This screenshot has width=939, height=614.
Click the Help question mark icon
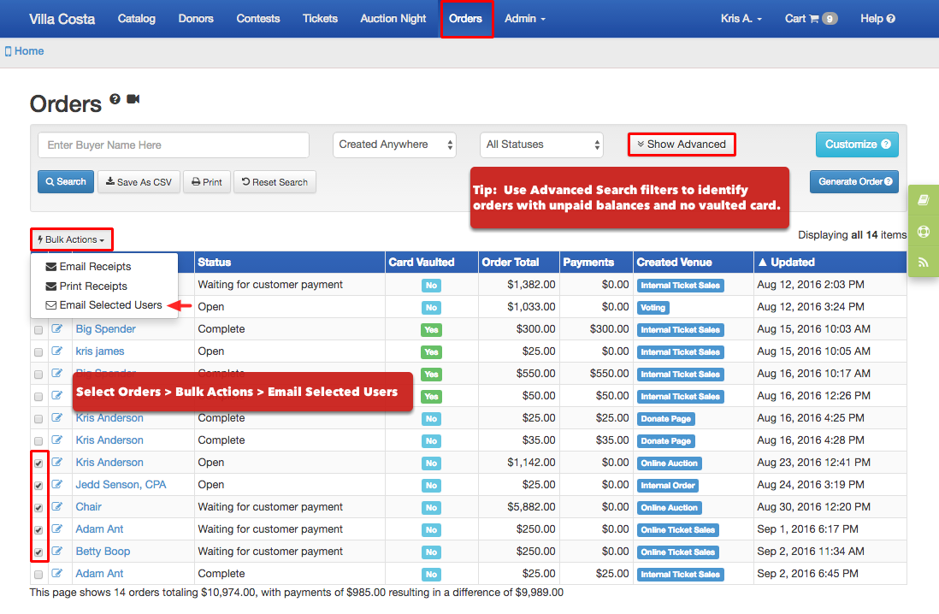pos(890,19)
